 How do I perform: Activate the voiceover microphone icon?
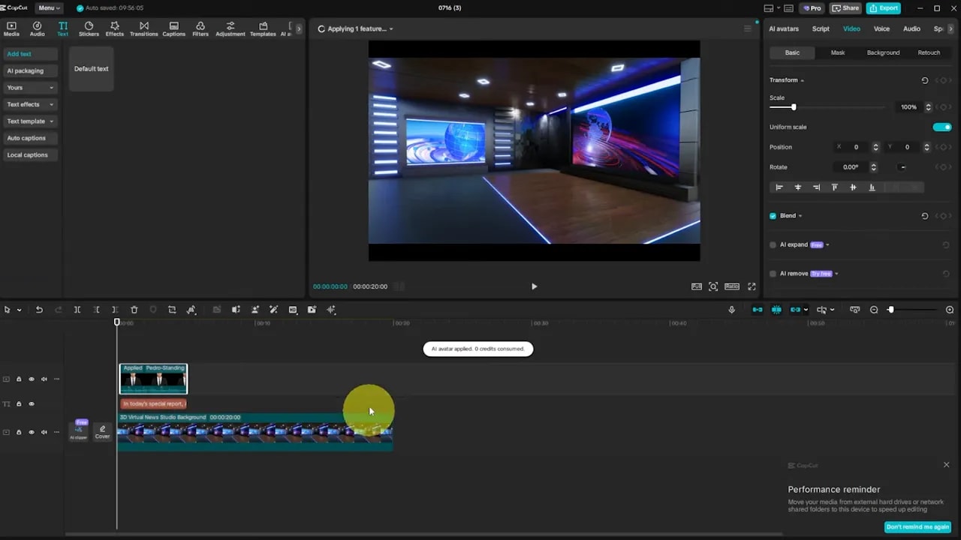731,309
